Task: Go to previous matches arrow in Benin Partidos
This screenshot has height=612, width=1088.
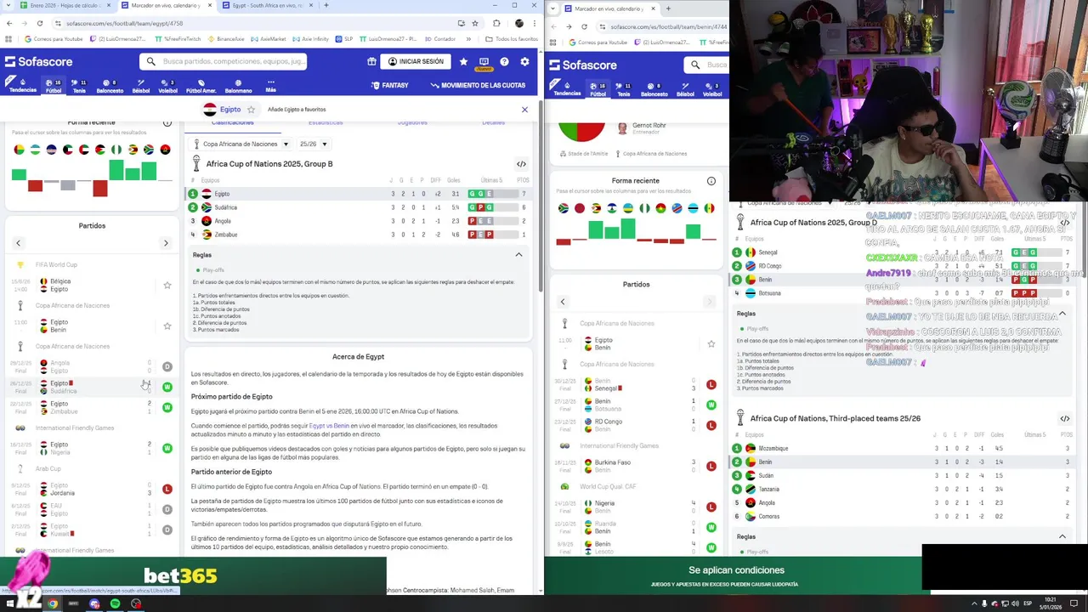Action: pyautogui.click(x=562, y=302)
